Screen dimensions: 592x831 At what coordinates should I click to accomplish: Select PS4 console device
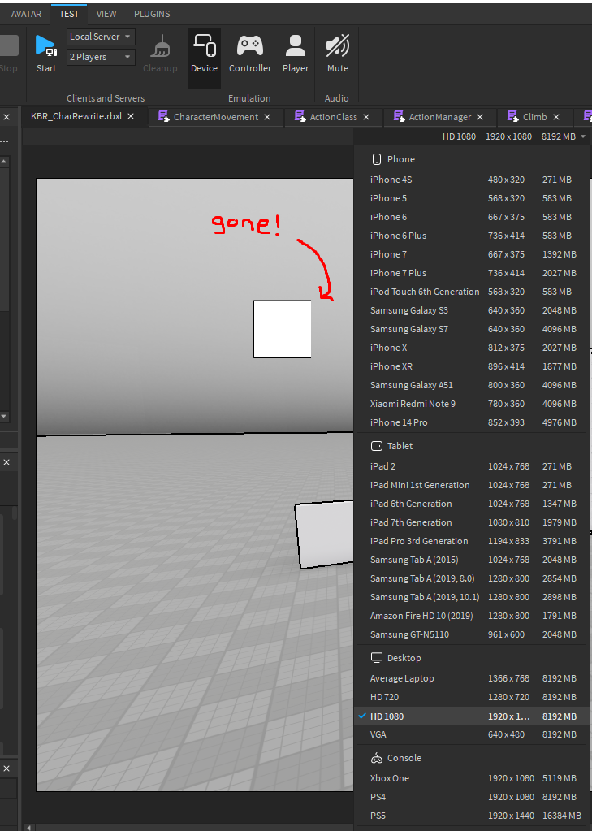click(473, 797)
